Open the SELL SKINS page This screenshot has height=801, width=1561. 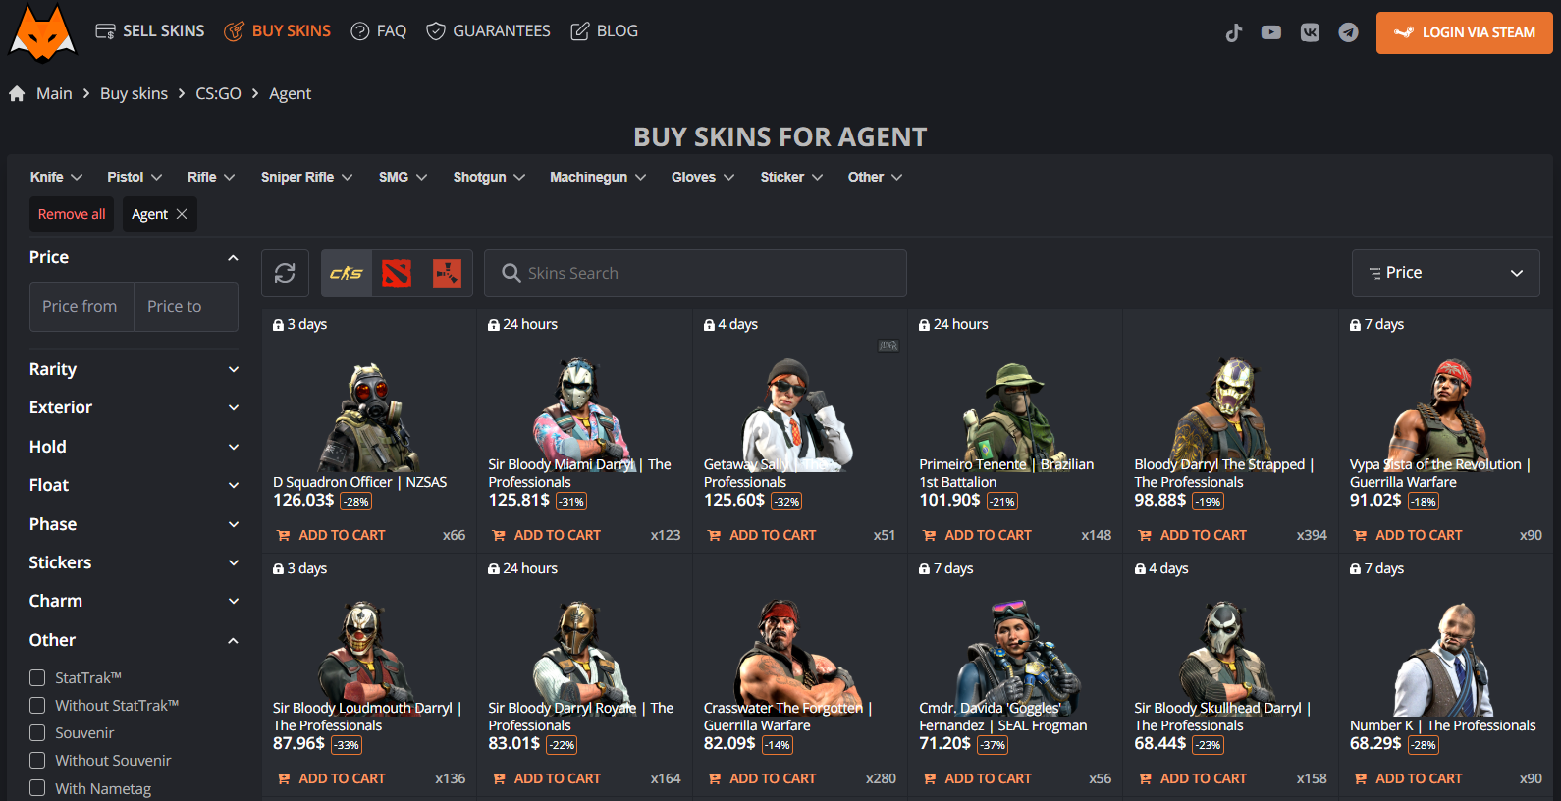[149, 31]
